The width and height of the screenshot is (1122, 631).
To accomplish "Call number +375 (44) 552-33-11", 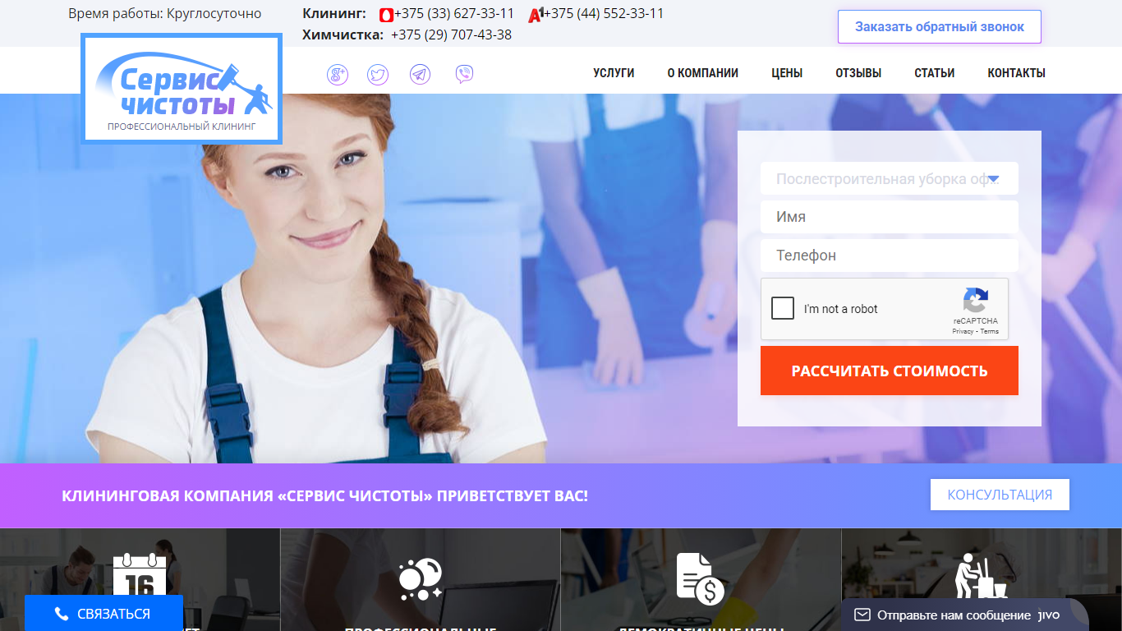I will (x=604, y=14).
